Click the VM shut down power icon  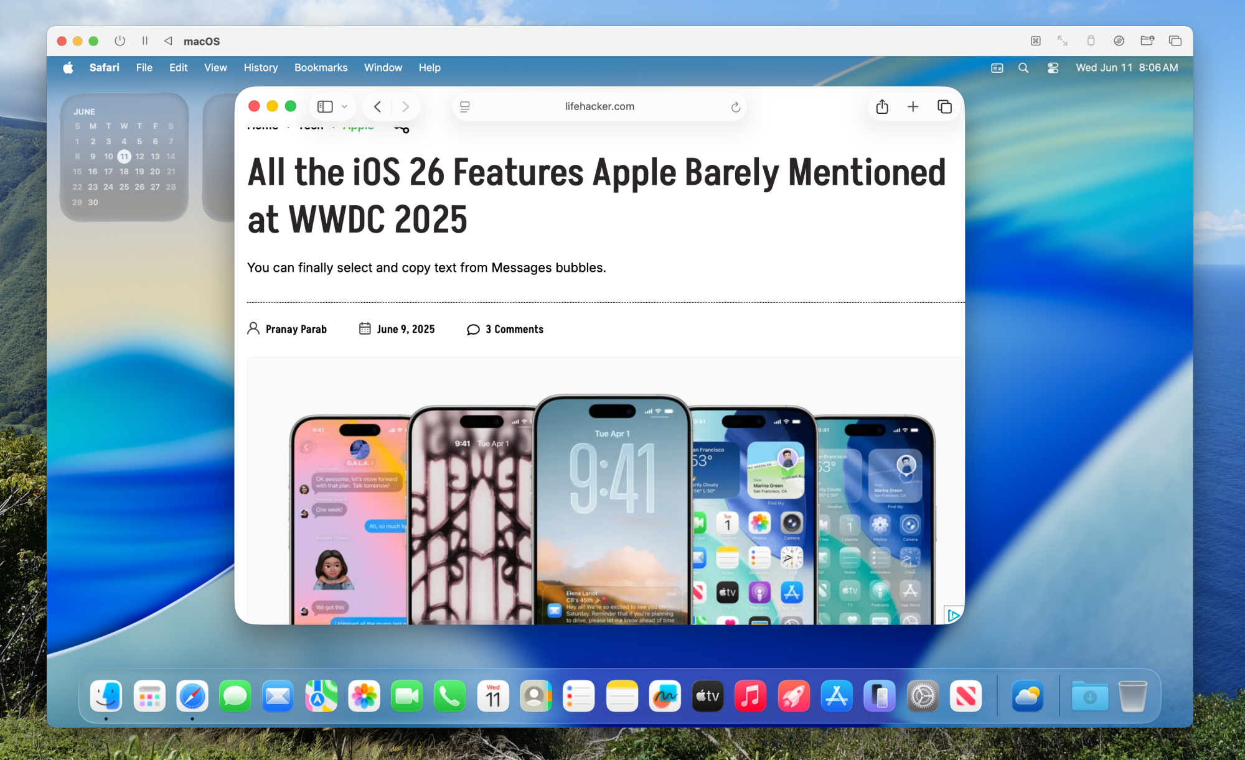click(x=120, y=41)
